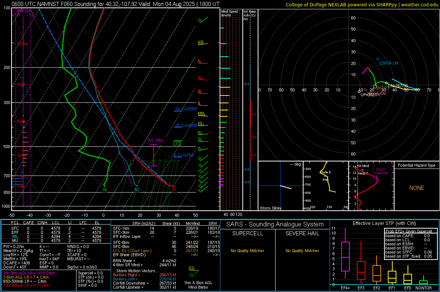Click the SigSvr = 0 m3/s3 value
Screen dimensions: 440x292
pyautogui.click(x=82, y=267)
